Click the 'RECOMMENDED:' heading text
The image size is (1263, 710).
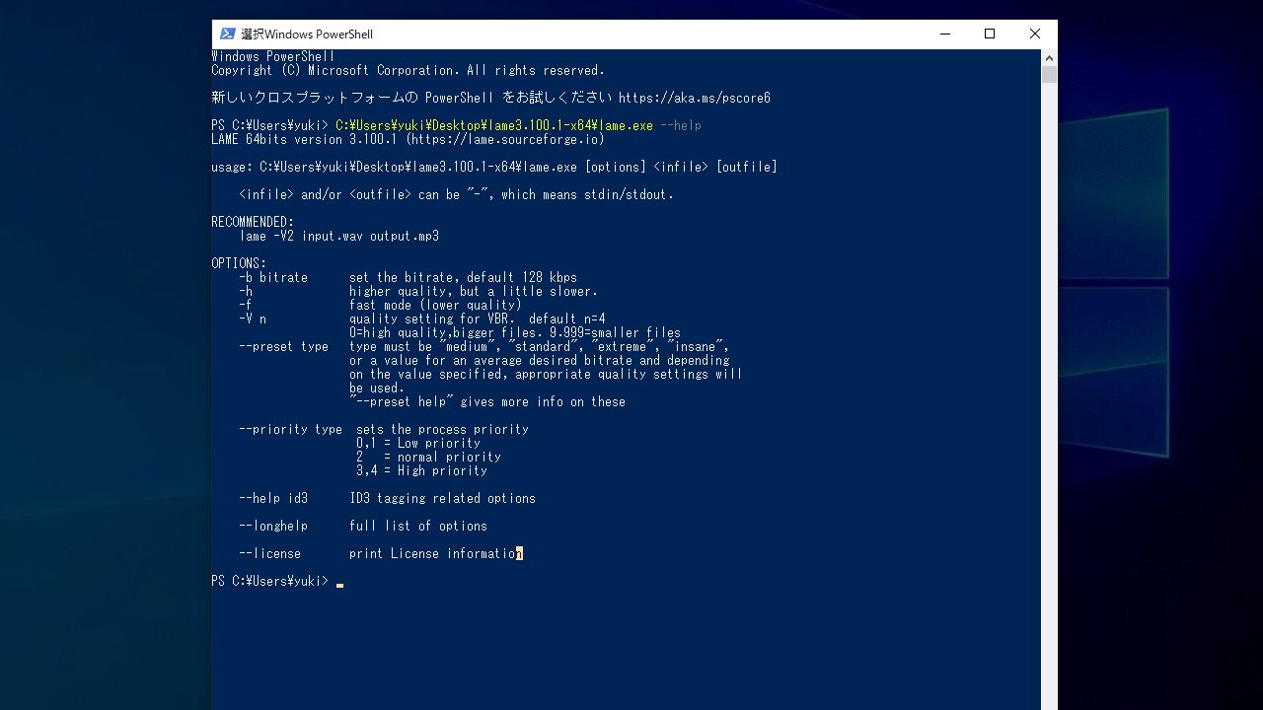[x=253, y=222]
